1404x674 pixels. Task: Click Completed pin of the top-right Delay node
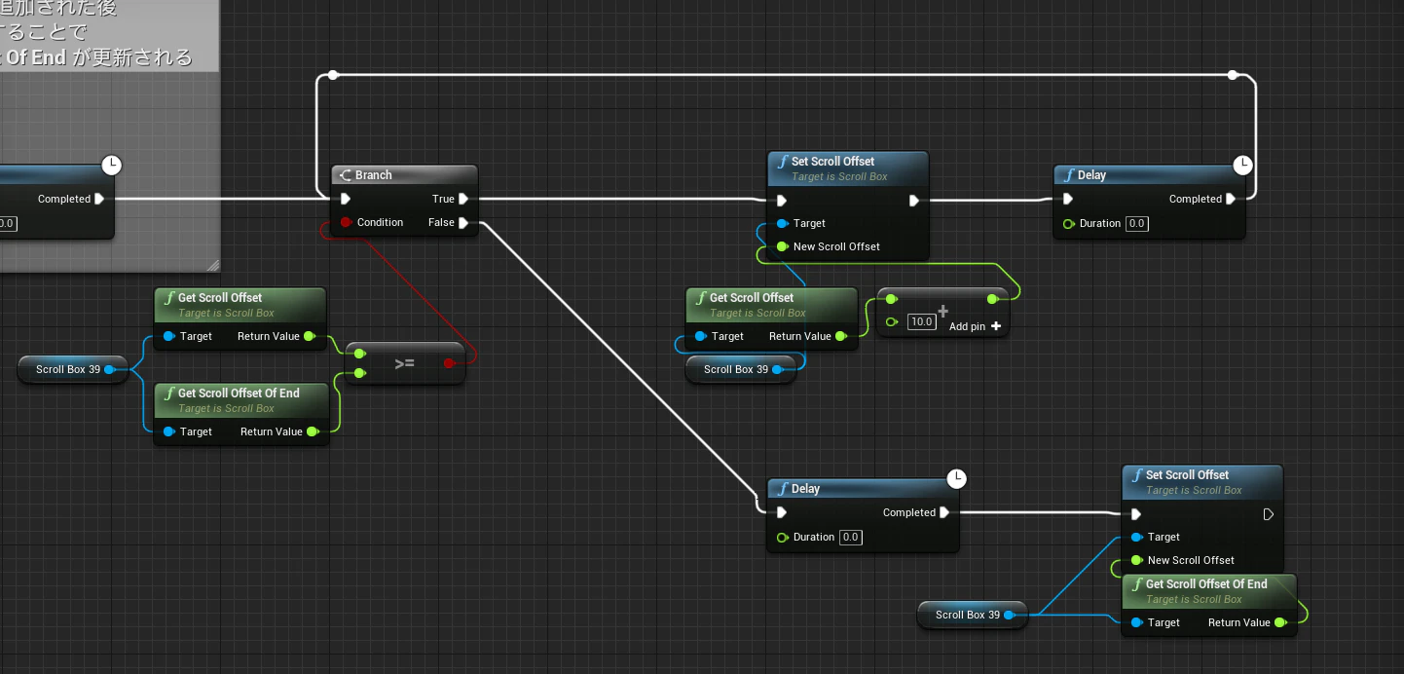pos(1232,199)
